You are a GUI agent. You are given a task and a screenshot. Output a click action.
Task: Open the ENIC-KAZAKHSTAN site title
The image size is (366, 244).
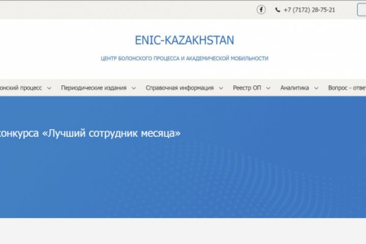(x=185, y=40)
